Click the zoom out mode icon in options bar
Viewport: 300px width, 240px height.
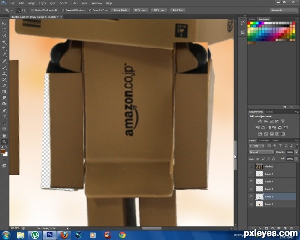coord(24,10)
